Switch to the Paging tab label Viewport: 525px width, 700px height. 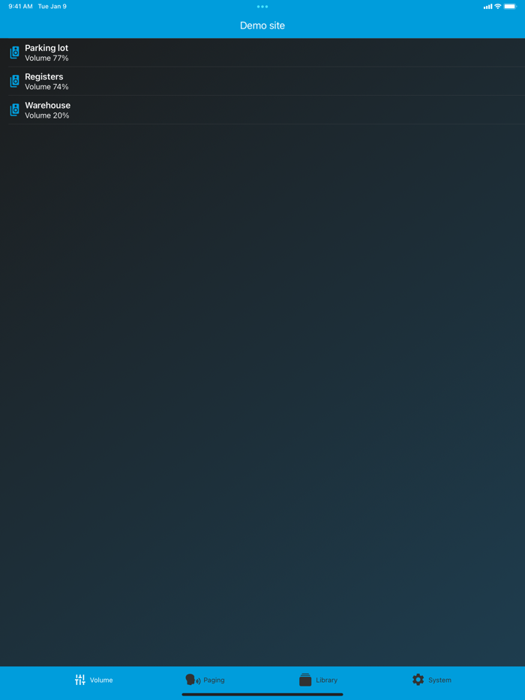coord(214,681)
